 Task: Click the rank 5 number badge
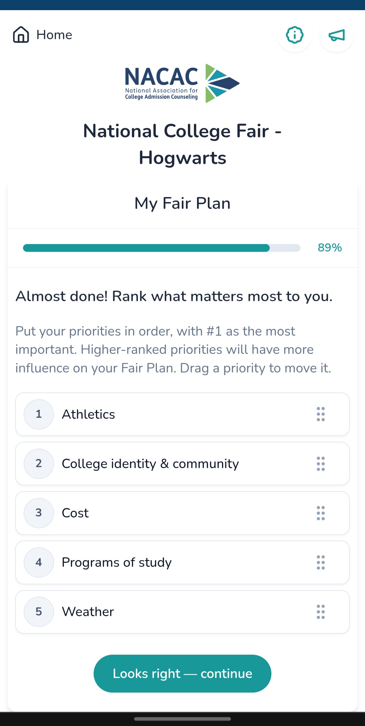coord(39,612)
